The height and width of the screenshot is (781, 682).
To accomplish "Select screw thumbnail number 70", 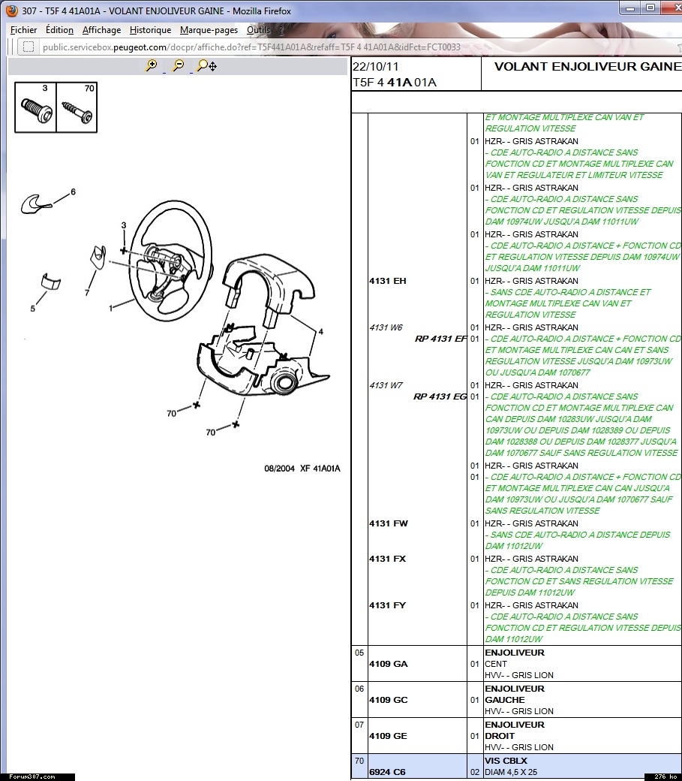I will [77, 107].
